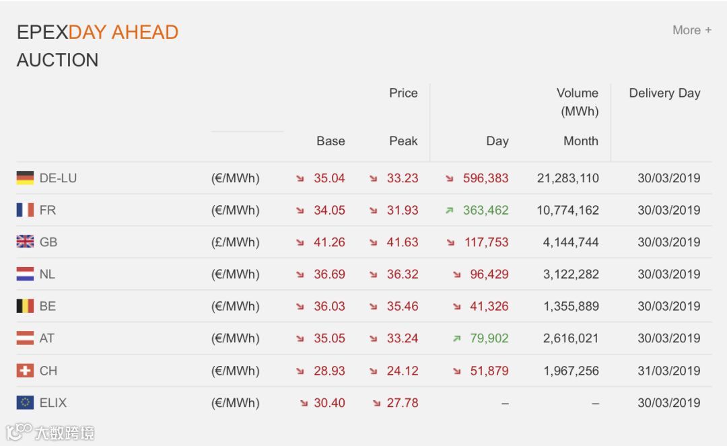The width and height of the screenshot is (727, 446).
Task: Click the Switzerland flag icon beside CH
Action: [x=25, y=371]
